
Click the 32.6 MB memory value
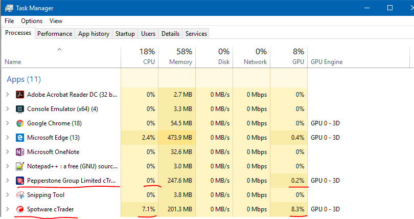tap(181, 152)
